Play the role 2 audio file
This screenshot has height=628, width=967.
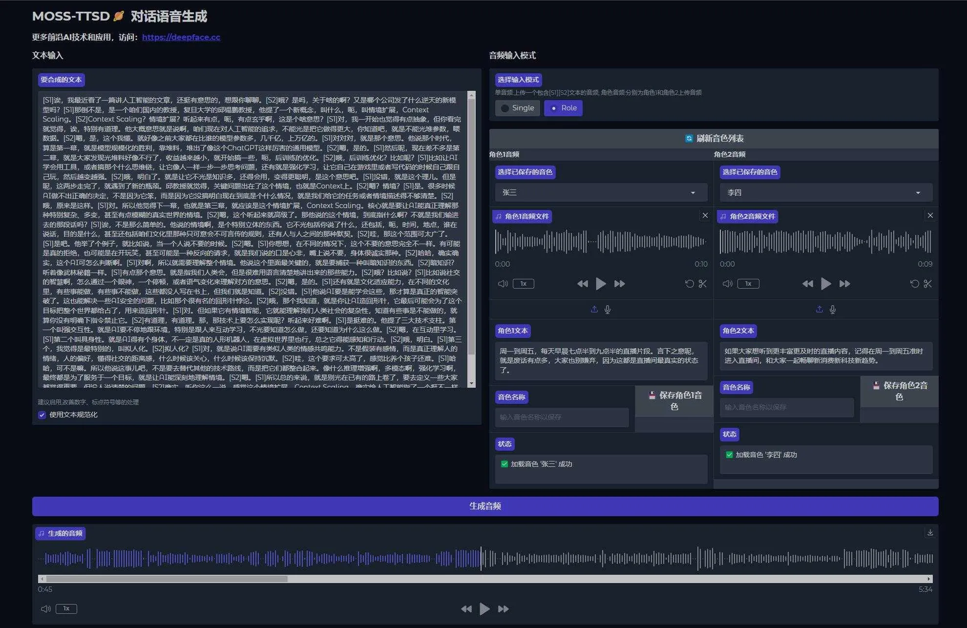click(x=825, y=283)
